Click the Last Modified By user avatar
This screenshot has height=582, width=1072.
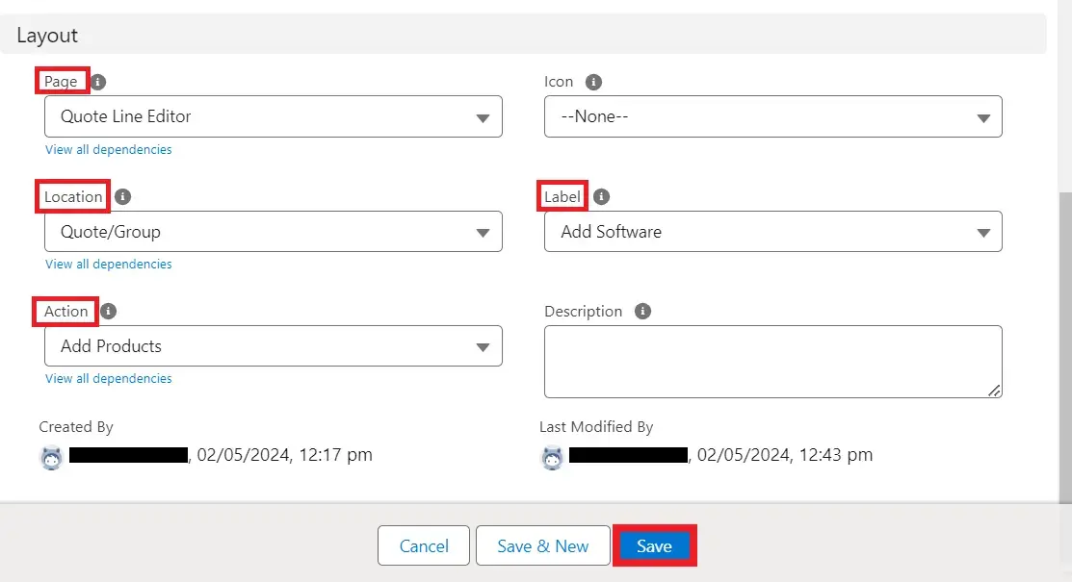pos(552,457)
